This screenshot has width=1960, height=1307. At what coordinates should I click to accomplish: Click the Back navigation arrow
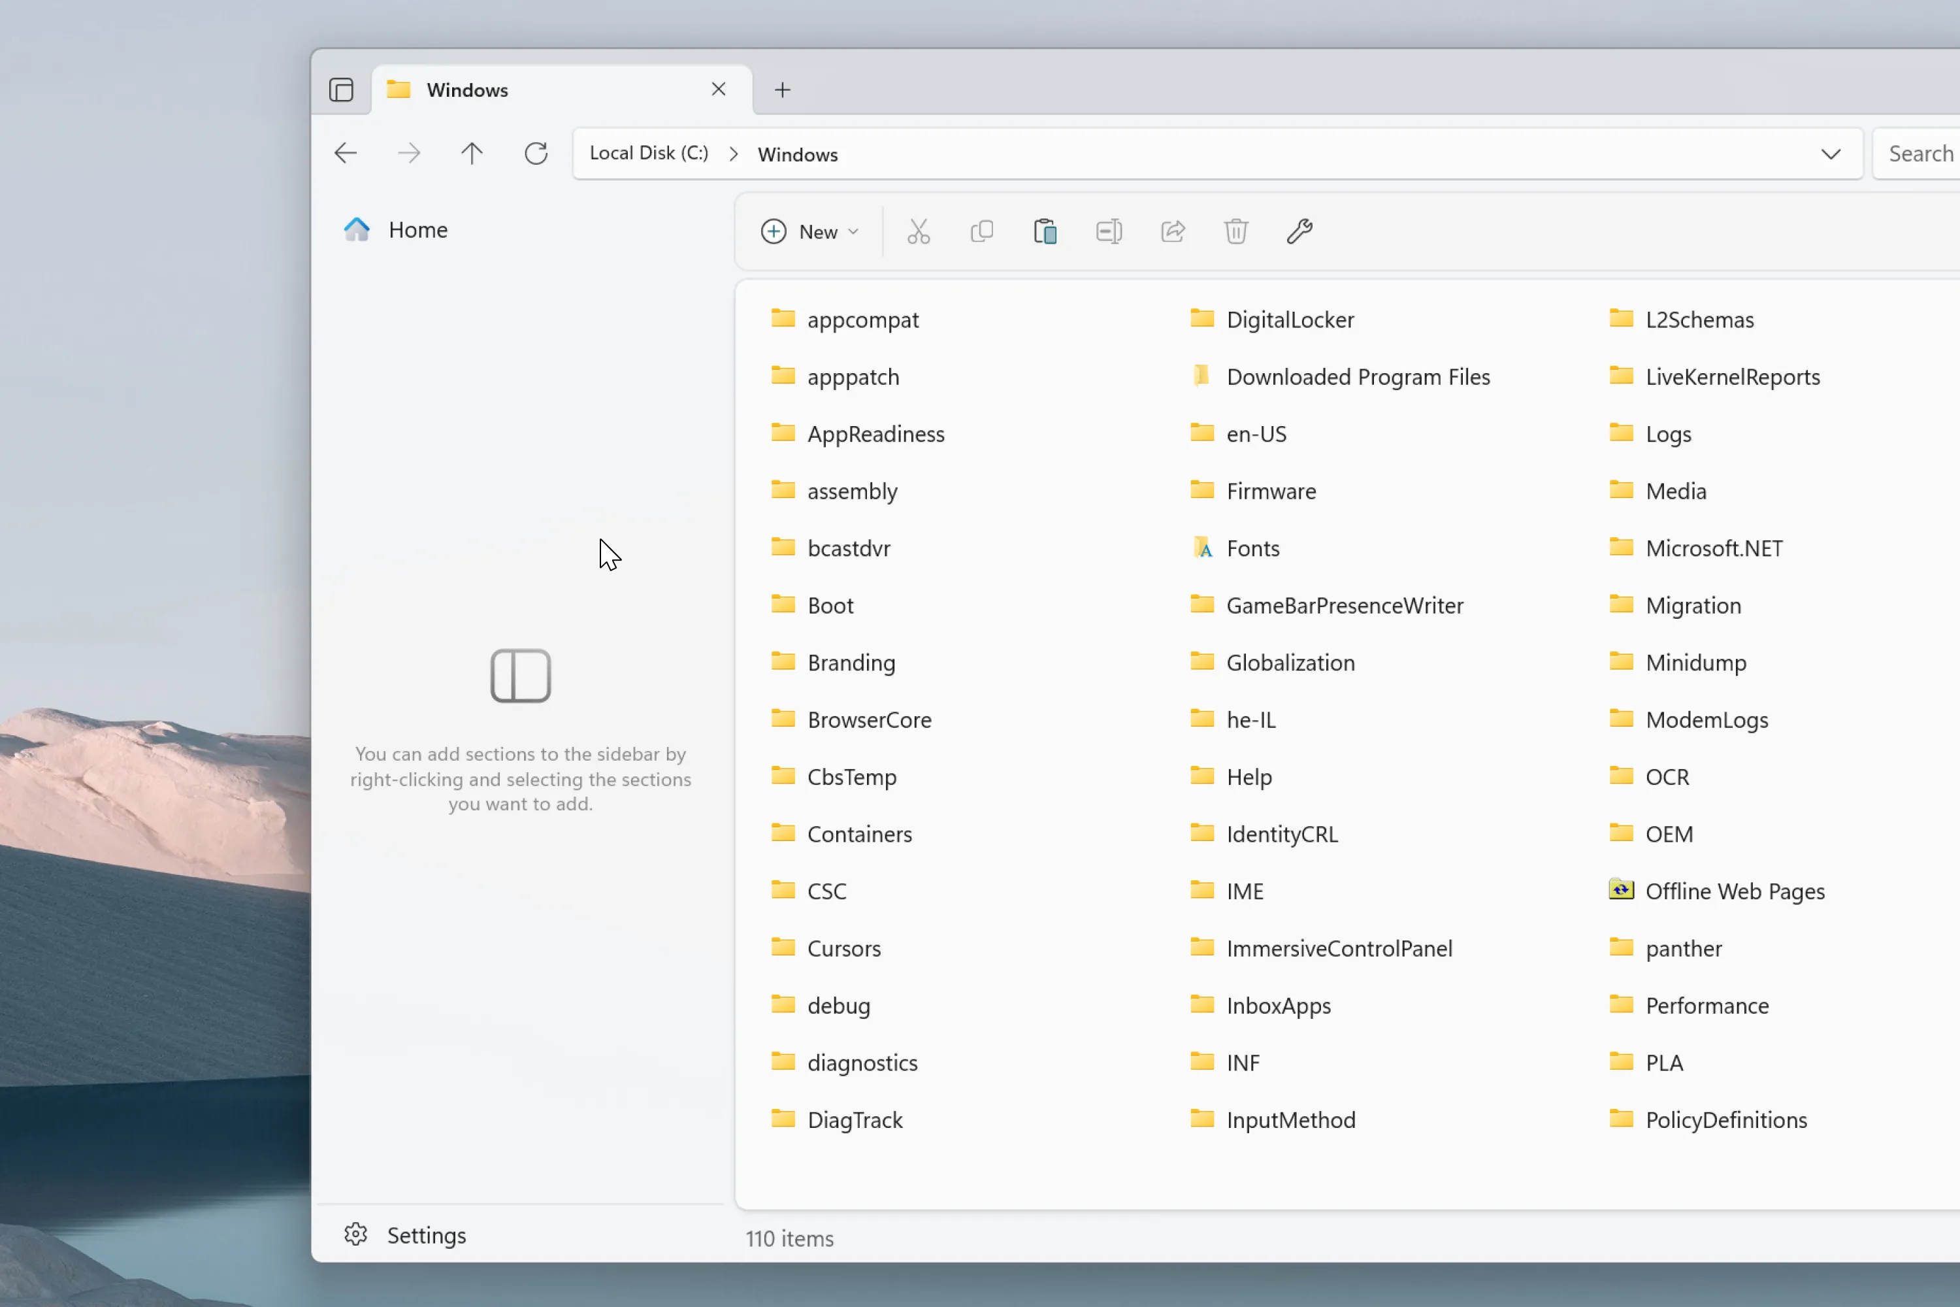[346, 152]
